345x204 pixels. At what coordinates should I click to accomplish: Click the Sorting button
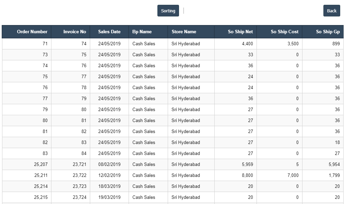168,11
